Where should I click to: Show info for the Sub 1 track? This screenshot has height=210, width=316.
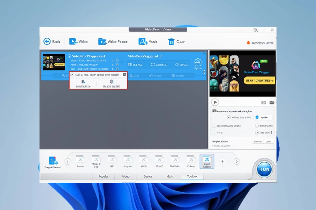(117, 69)
